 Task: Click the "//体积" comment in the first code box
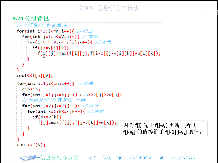90,37
